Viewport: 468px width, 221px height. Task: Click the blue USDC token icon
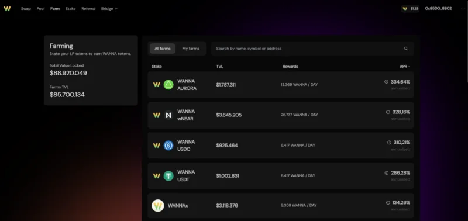tap(168, 146)
